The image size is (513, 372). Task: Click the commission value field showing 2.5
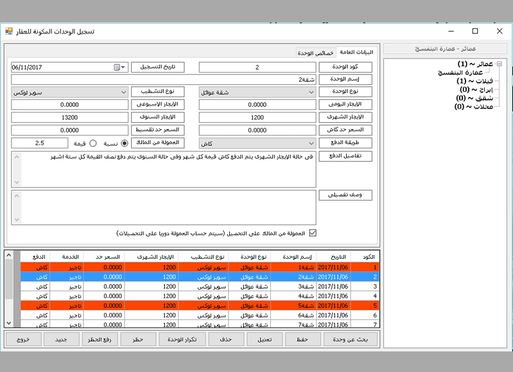click(x=40, y=143)
